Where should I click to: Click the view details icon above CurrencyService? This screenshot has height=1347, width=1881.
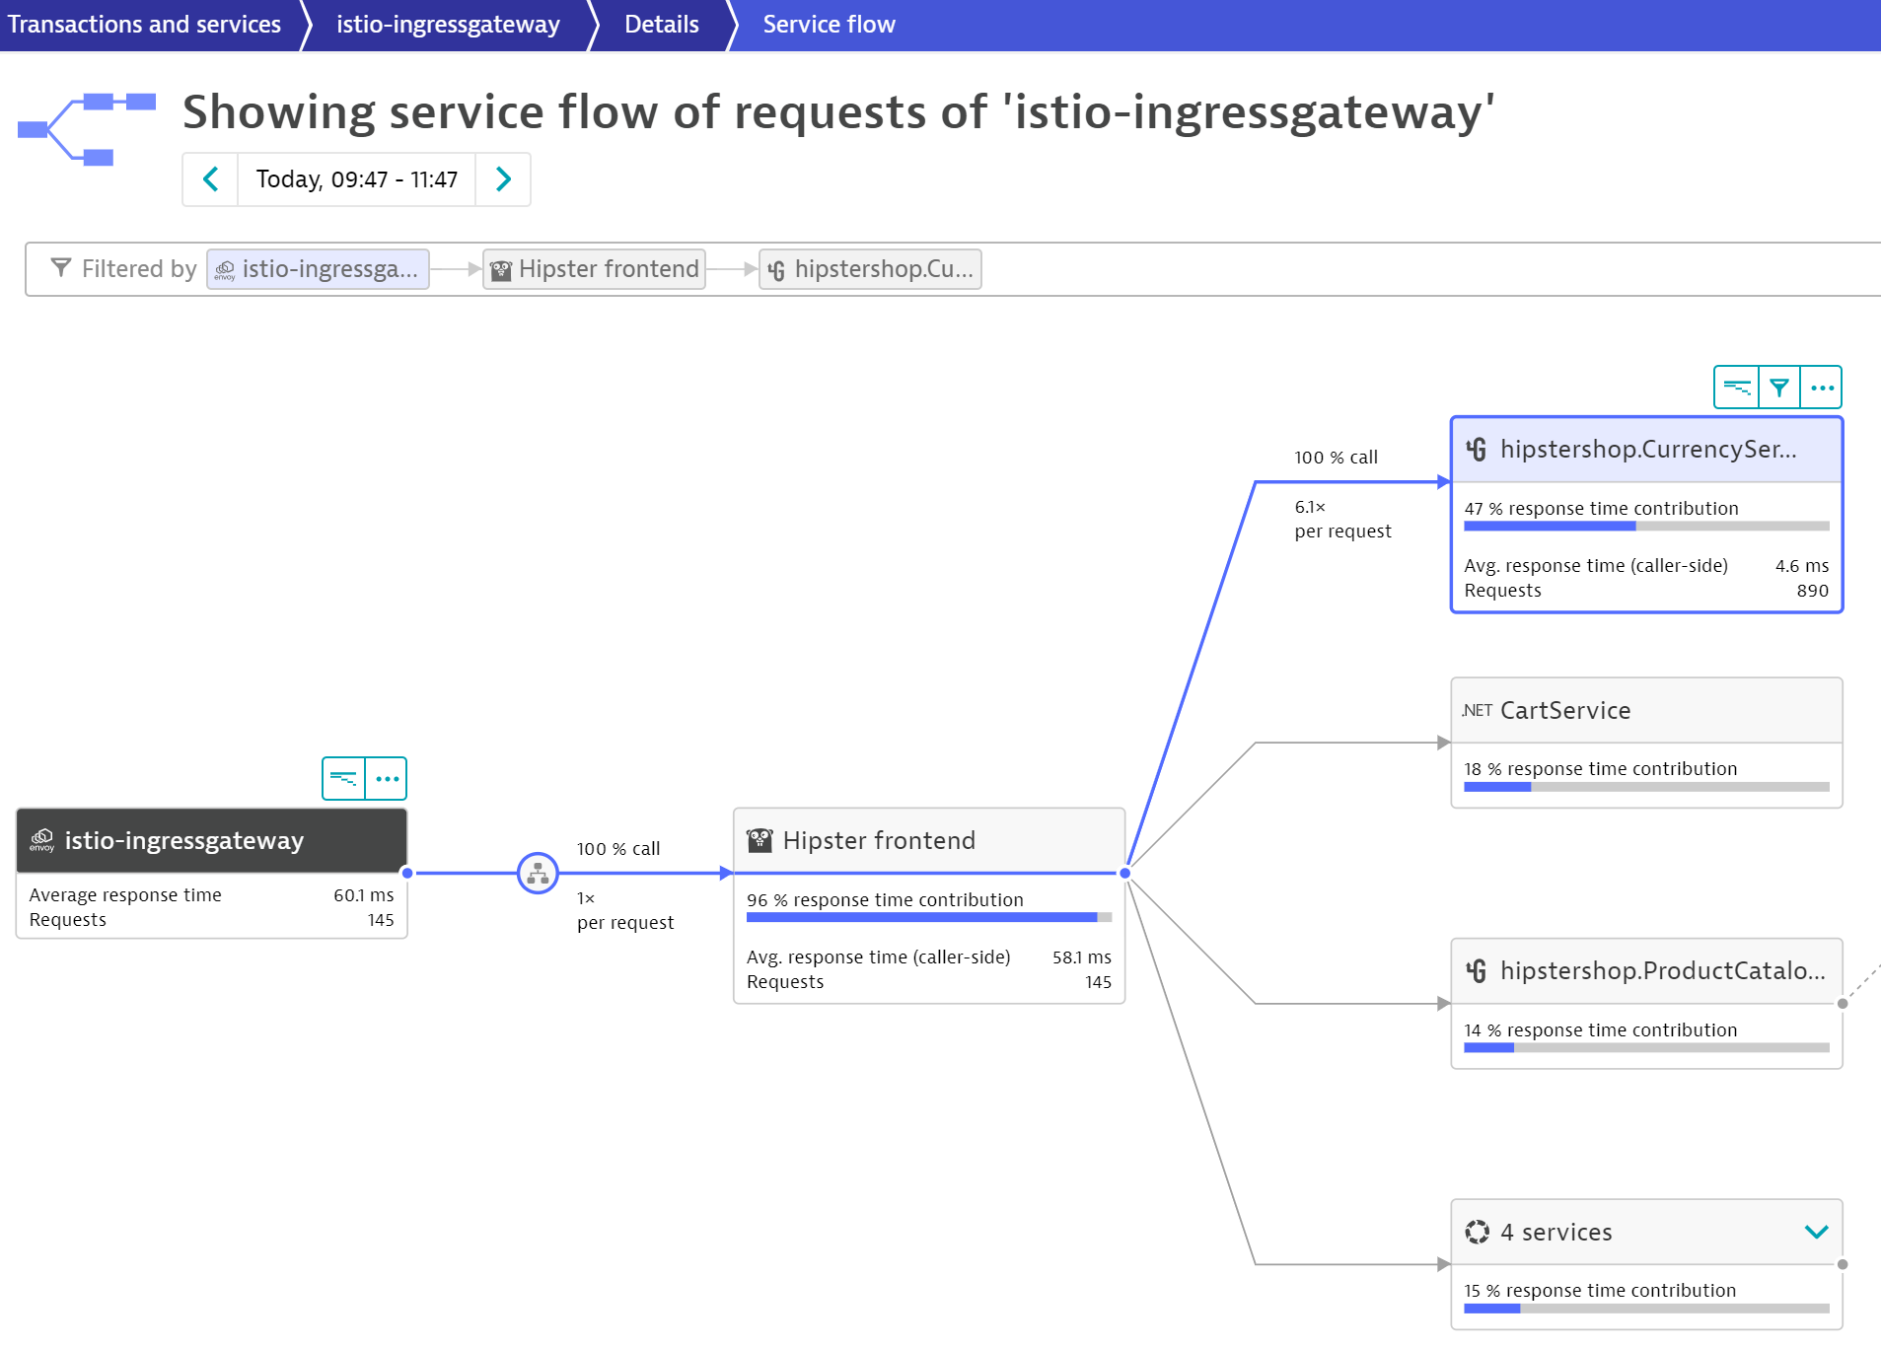[x=1736, y=388]
